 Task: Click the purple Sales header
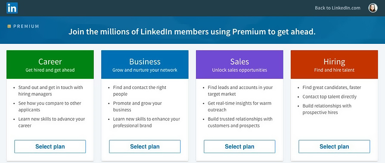(x=239, y=65)
